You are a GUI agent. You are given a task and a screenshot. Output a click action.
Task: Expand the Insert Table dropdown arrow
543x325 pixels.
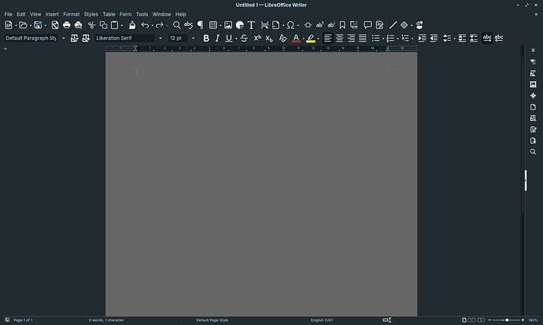[220, 25]
